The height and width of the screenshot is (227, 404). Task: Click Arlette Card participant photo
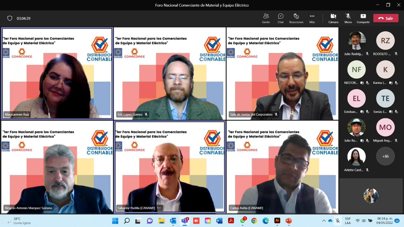click(x=357, y=157)
